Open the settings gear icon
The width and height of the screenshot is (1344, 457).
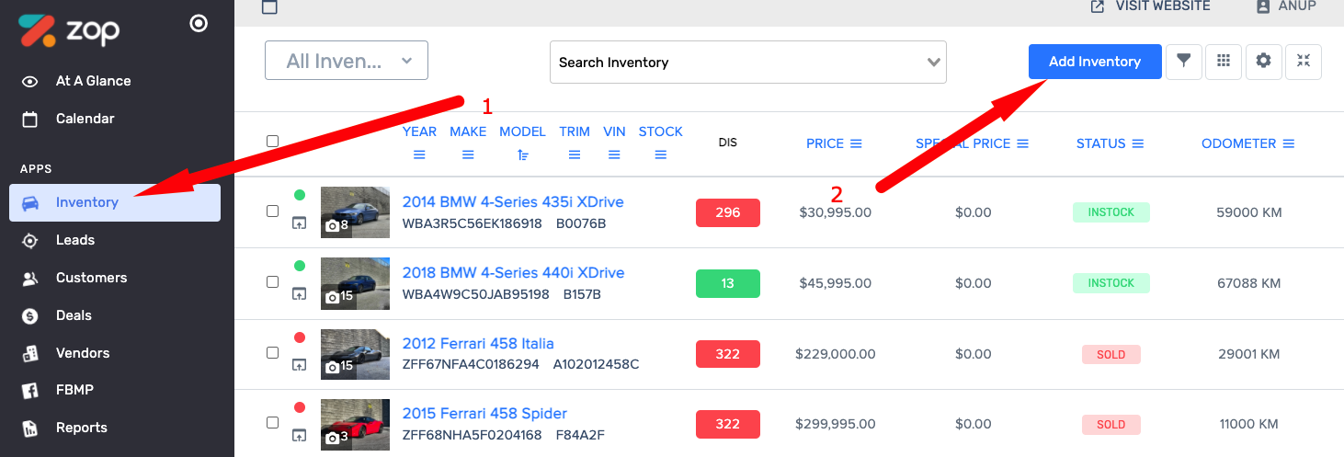pyautogui.click(x=1264, y=61)
